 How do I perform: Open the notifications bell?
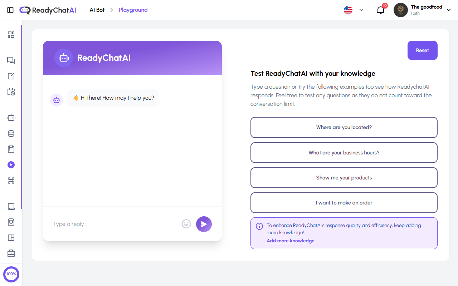(380, 10)
